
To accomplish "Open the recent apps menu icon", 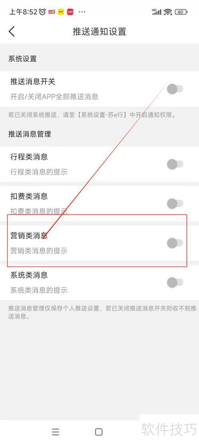I will pos(56,432).
